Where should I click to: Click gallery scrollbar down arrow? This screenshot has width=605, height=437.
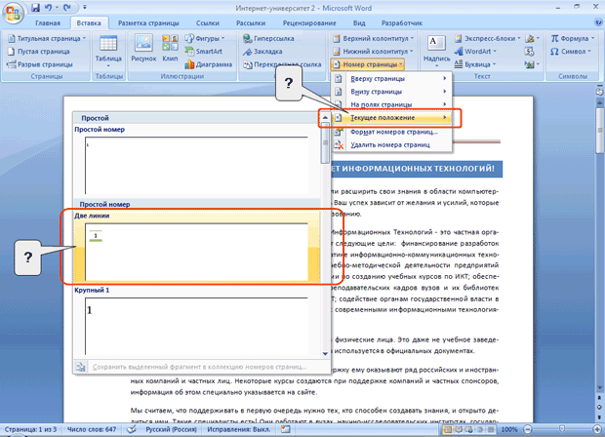(x=325, y=353)
